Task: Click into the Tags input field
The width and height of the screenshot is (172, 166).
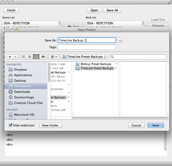Action: [87, 47]
